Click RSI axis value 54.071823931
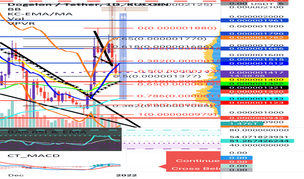The height and width of the screenshot is (179, 304). tap(259, 137)
